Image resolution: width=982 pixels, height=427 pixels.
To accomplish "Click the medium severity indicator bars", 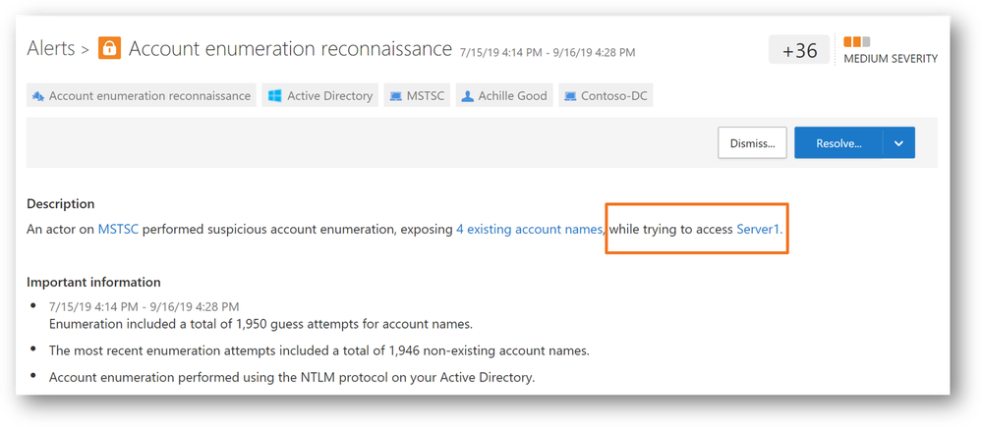I will click(x=857, y=42).
